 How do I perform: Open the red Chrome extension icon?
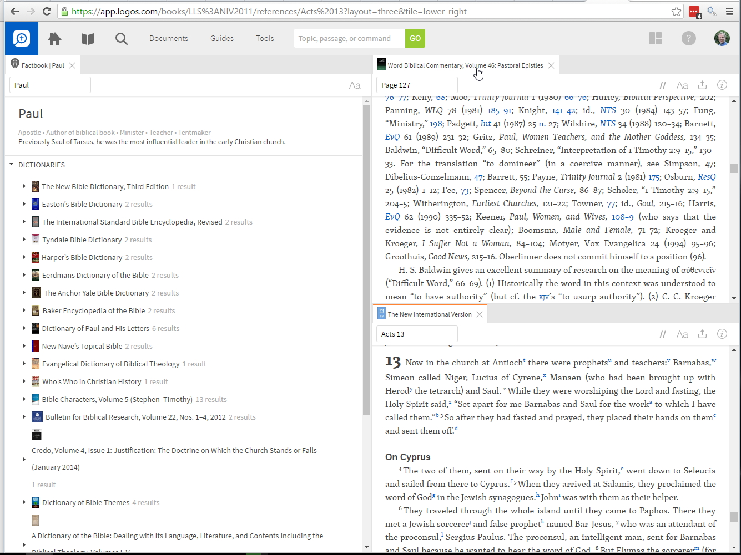tap(694, 12)
